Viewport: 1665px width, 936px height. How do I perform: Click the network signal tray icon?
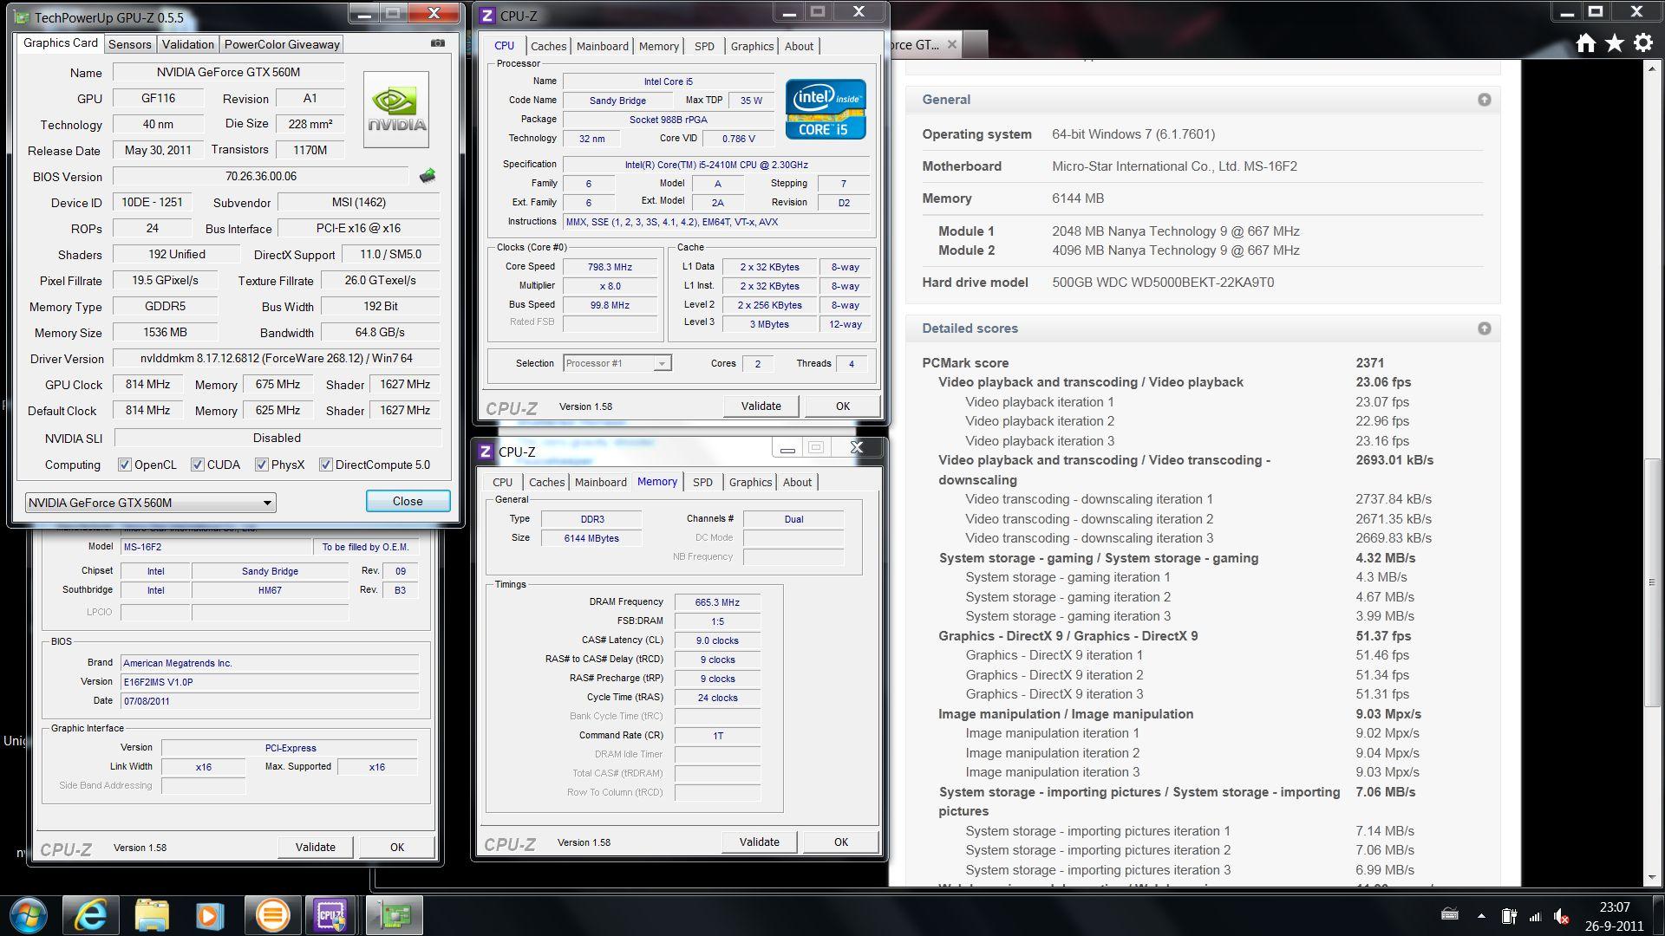pyautogui.click(x=1535, y=916)
